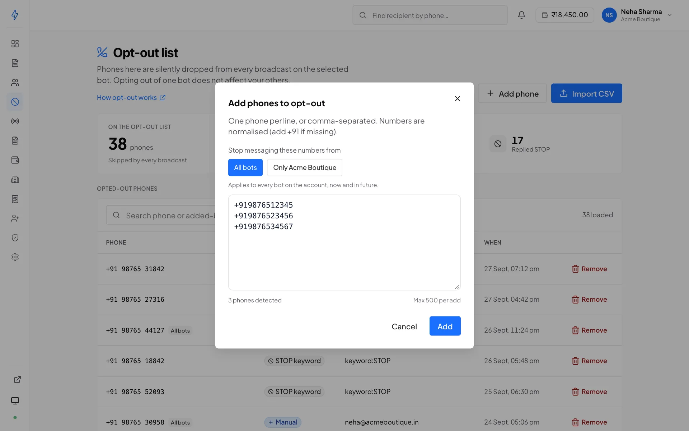Viewport: 689px width, 431px height.
Task: Click the trash icon for 31842 row
Action: (x=575, y=269)
